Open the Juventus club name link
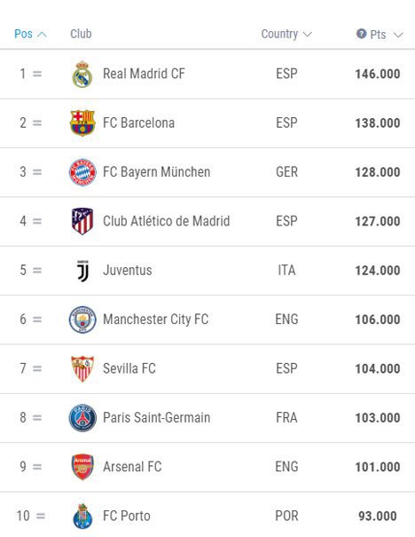Image resolution: width=415 pixels, height=537 pixels. (128, 270)
